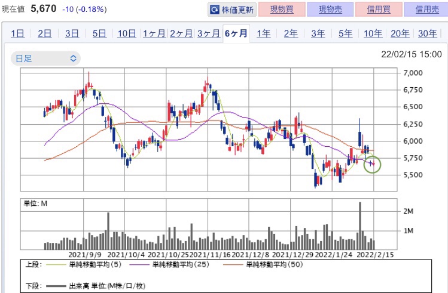Viewport: 448px width, 293px height.
Task: Show the 3年 chart range
Action: click(x=318, y=33)
